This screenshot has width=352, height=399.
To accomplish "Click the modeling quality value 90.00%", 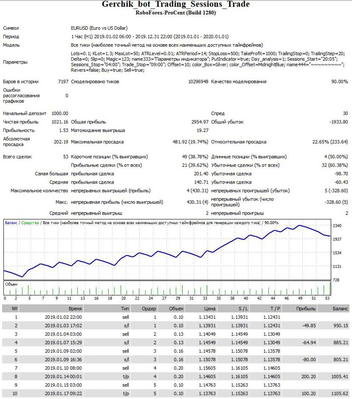I will pos(340,82).
